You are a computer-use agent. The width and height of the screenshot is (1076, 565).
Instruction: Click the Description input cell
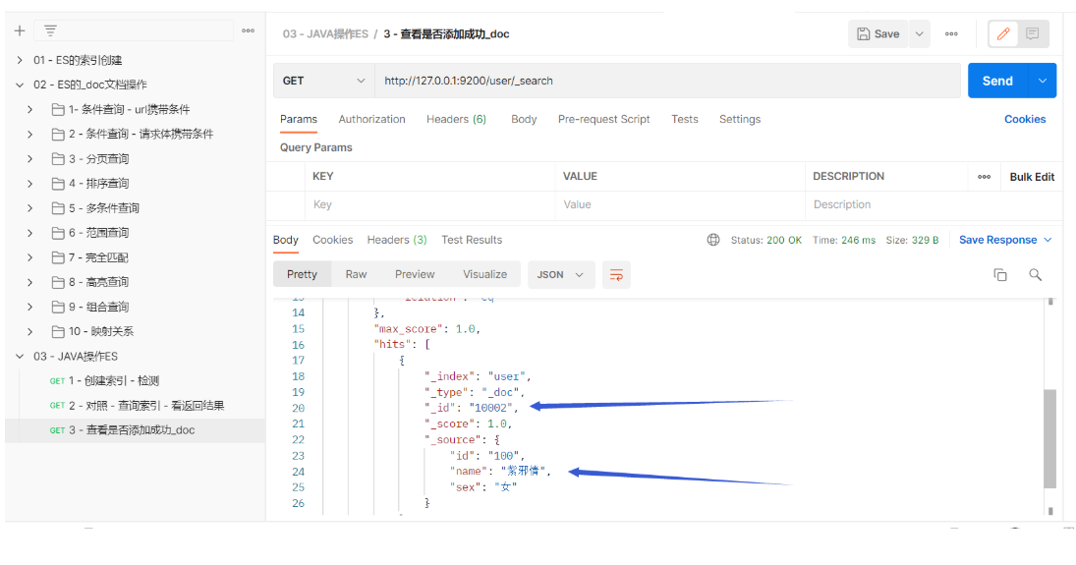(x=934, y=205)
